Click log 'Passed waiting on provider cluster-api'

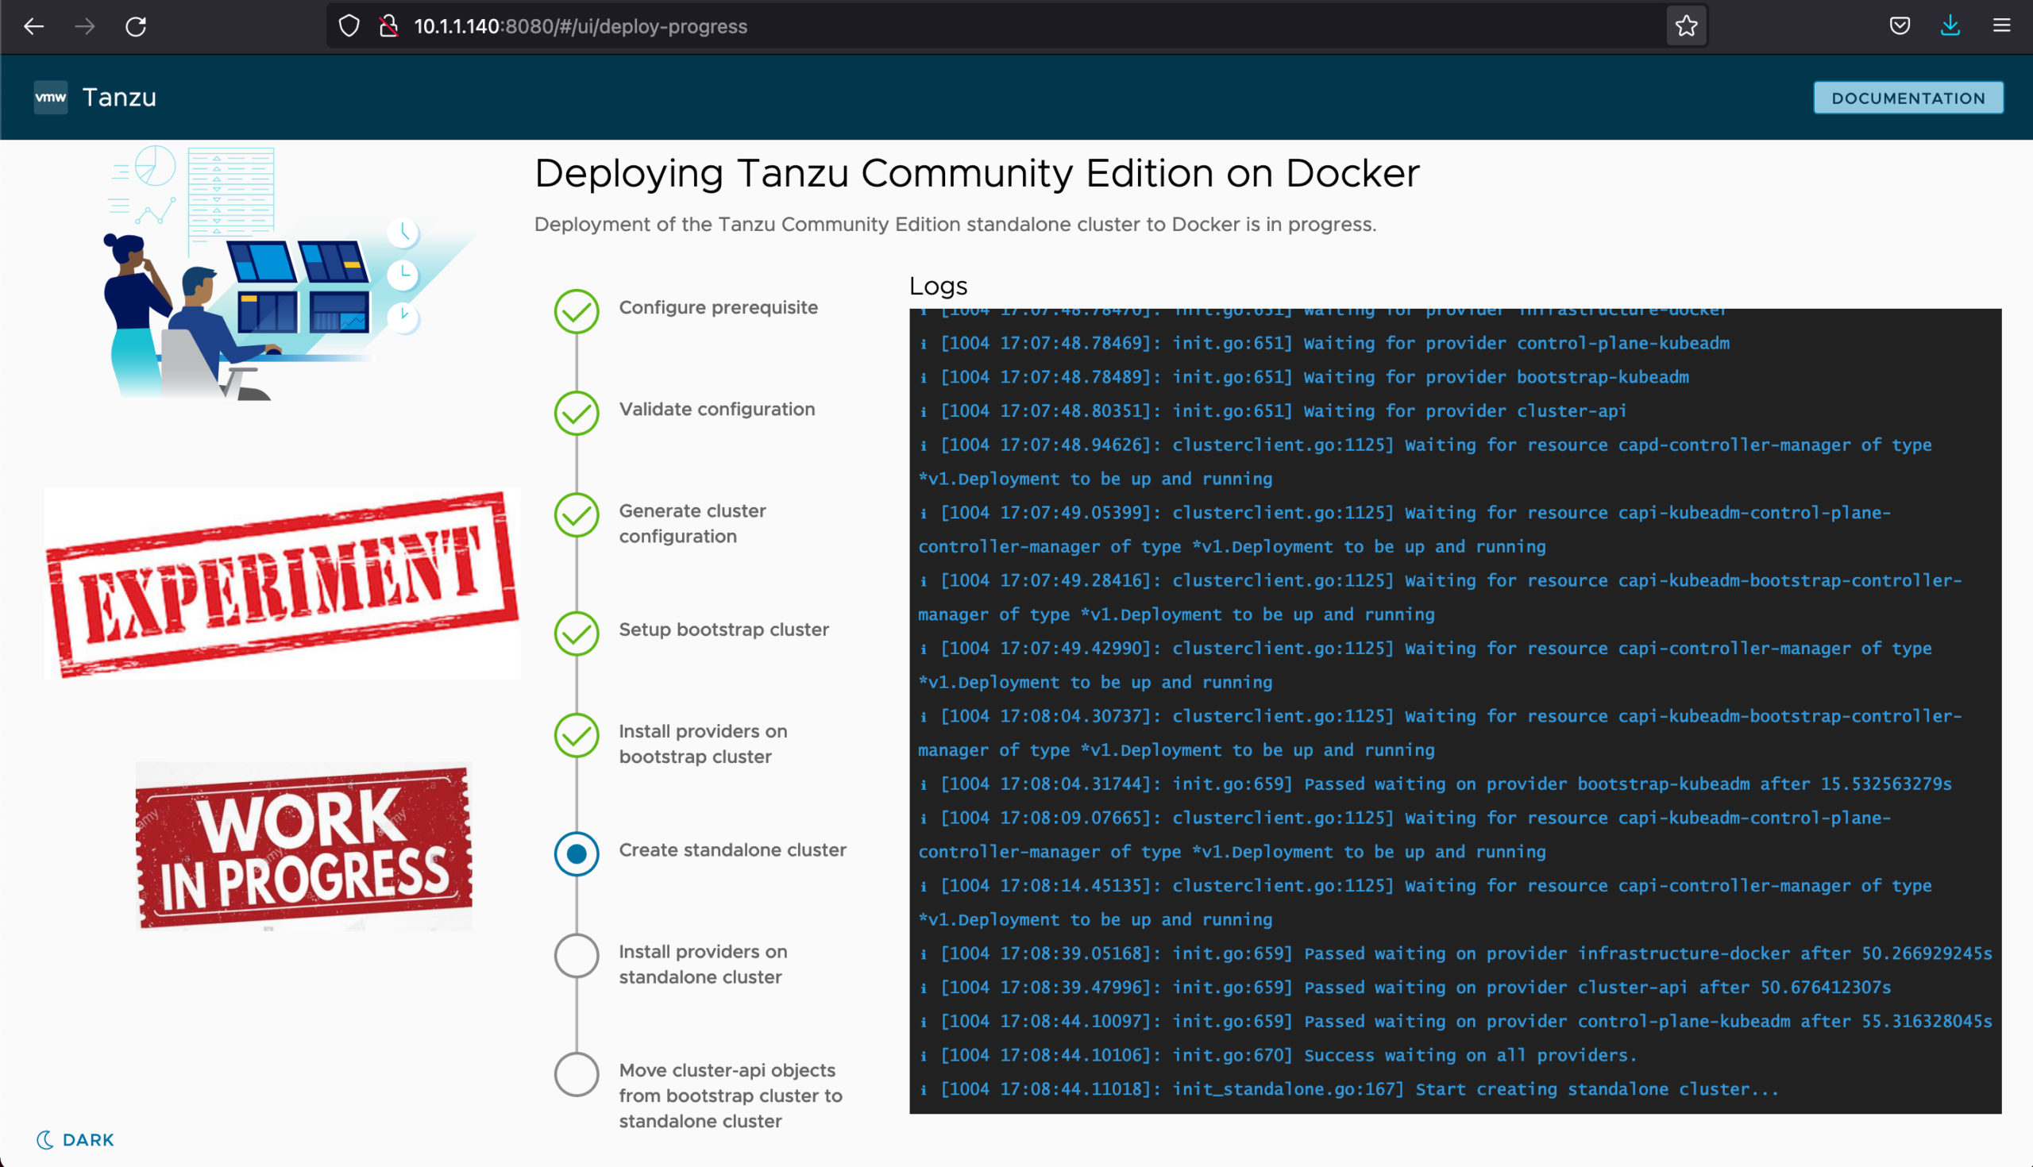1405,988
